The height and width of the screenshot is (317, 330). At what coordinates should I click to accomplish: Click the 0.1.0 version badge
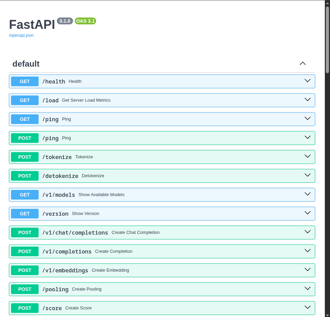coord(65,21)
